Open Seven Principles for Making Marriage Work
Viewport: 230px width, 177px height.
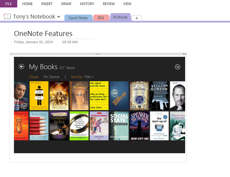79,126
